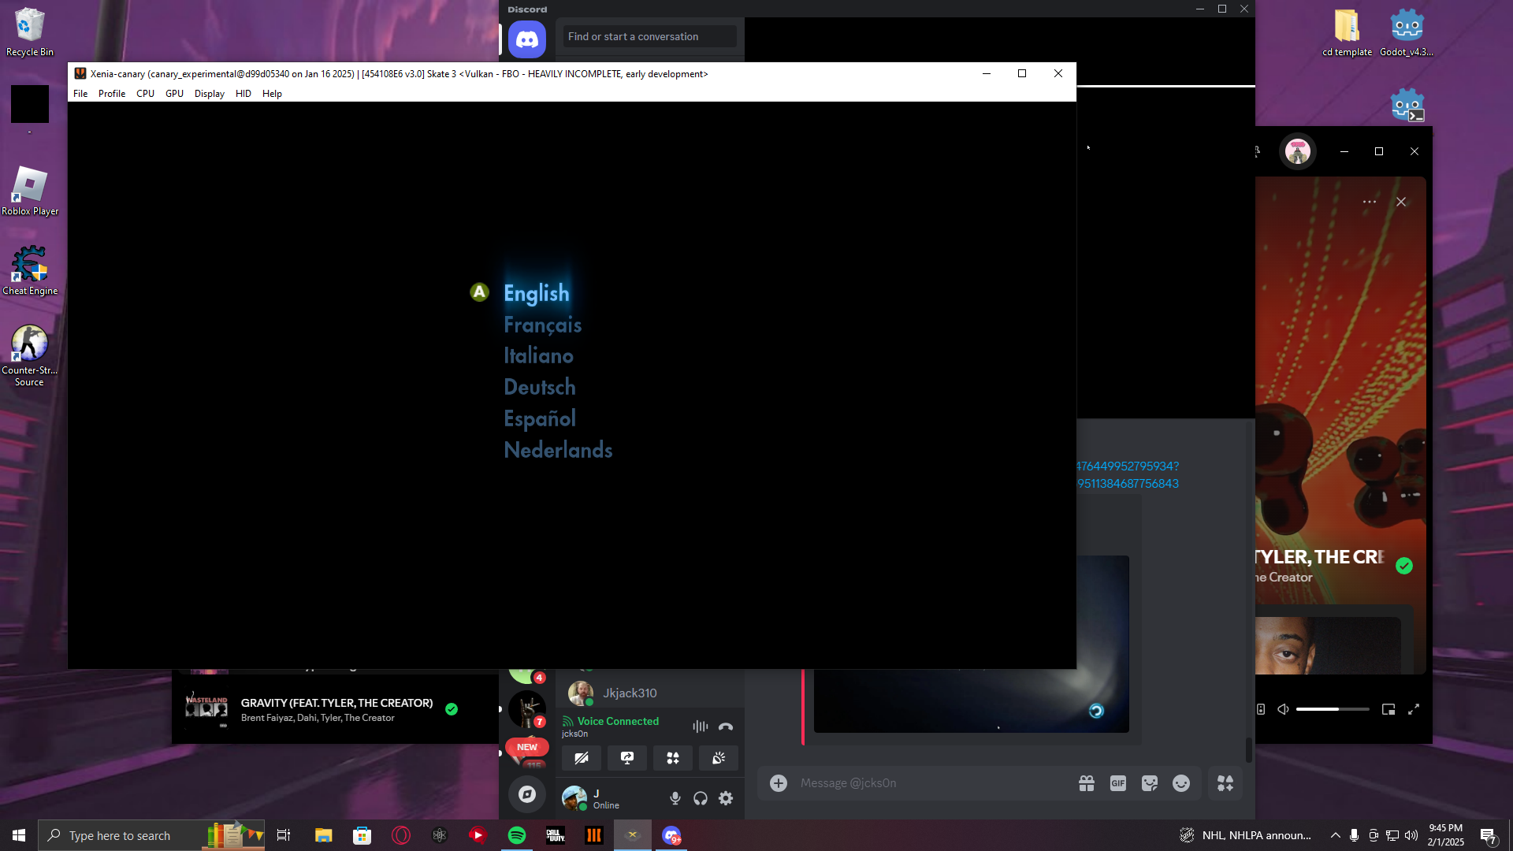Viewport: 1513px width, 851px height.
Task: Open Discord user settings gear
Action: 726,798
